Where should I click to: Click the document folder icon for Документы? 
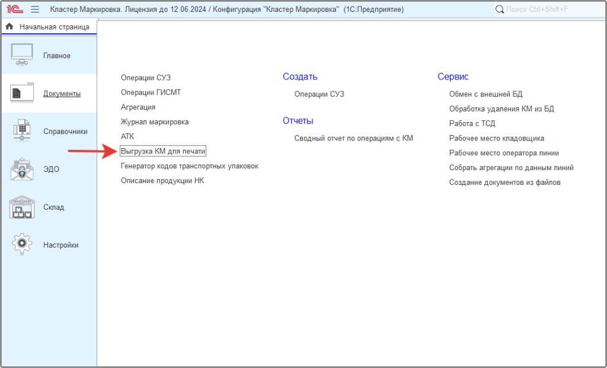22,93
